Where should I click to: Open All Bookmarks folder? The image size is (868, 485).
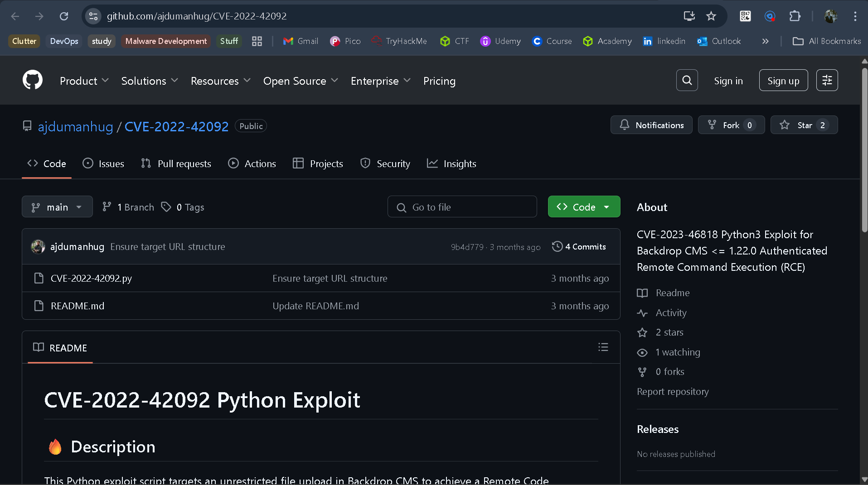pyautogui.click(x=826, y=41)
